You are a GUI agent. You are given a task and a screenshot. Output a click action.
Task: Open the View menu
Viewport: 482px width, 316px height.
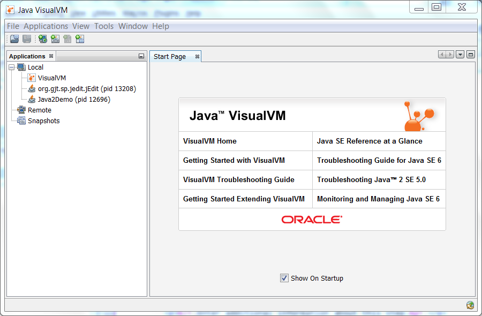coord(81,26)
